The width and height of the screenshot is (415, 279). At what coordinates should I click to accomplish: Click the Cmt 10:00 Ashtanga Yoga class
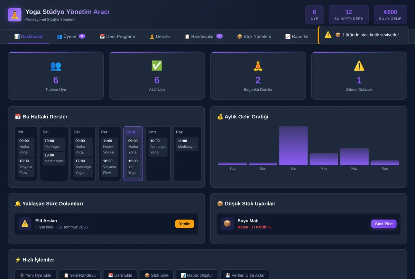click(x=158, y=147)
